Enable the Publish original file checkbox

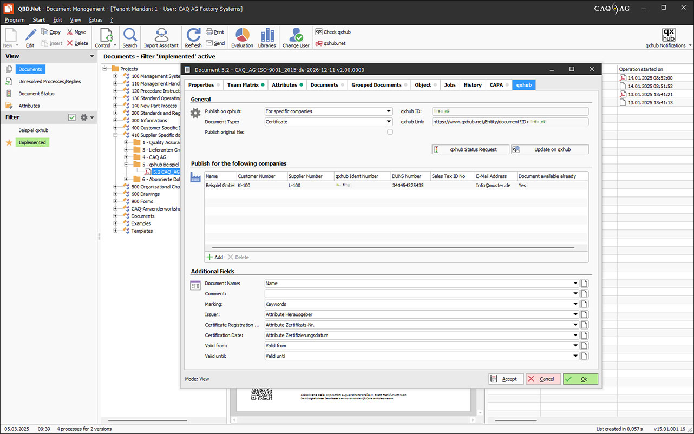[390, 132]
